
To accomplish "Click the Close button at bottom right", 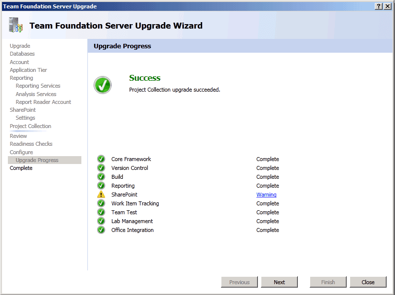I will [x=368, y=282].
